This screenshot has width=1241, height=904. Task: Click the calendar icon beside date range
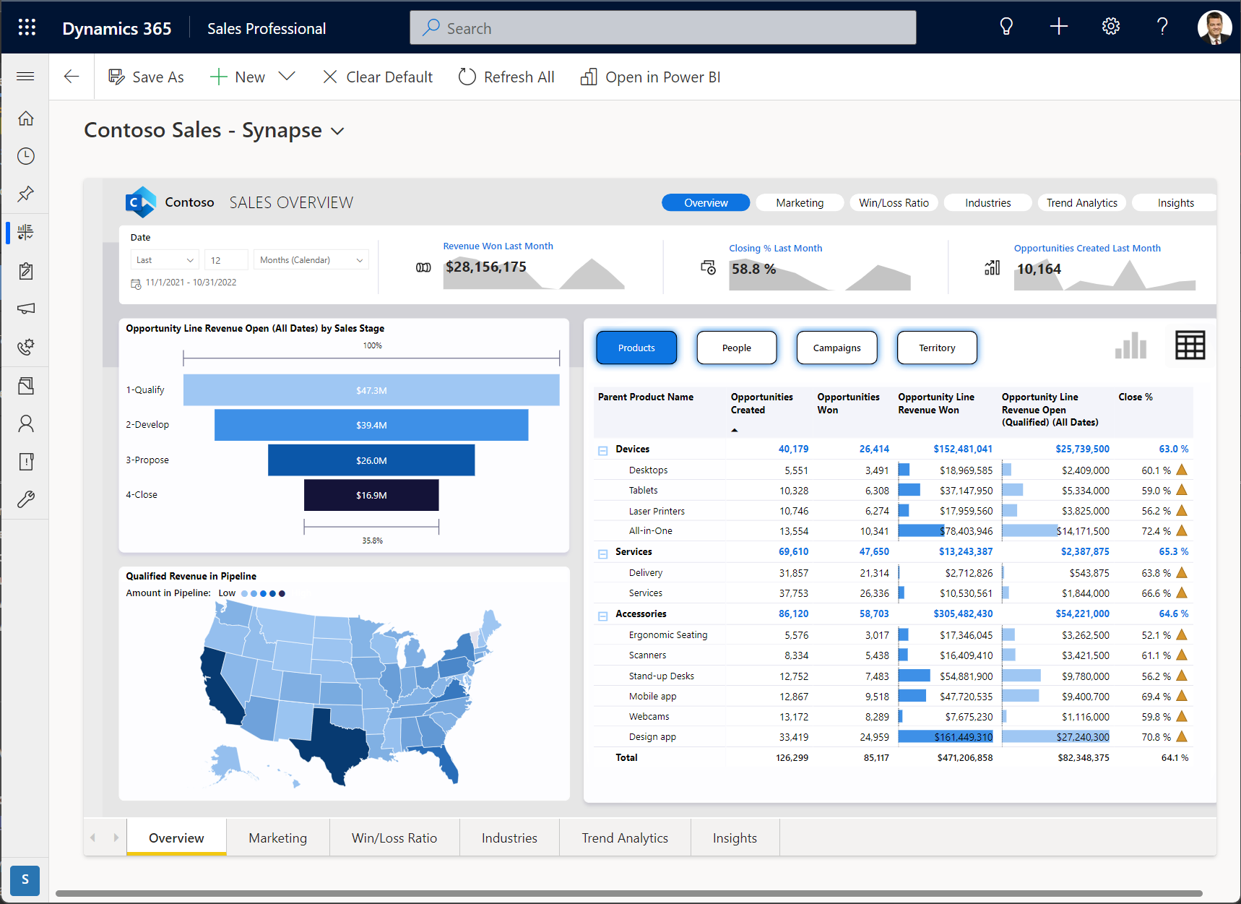point(136,284)
